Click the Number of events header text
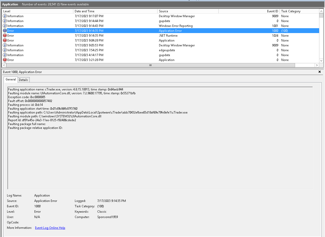 click(55, 4)
